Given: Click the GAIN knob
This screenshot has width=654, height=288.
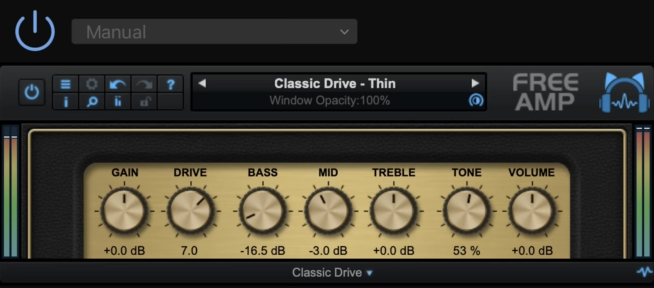Looking at the screenshot, I should (x=124, y=210).
